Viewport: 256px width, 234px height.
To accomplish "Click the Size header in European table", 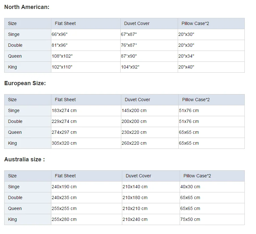I will point(12,100).
